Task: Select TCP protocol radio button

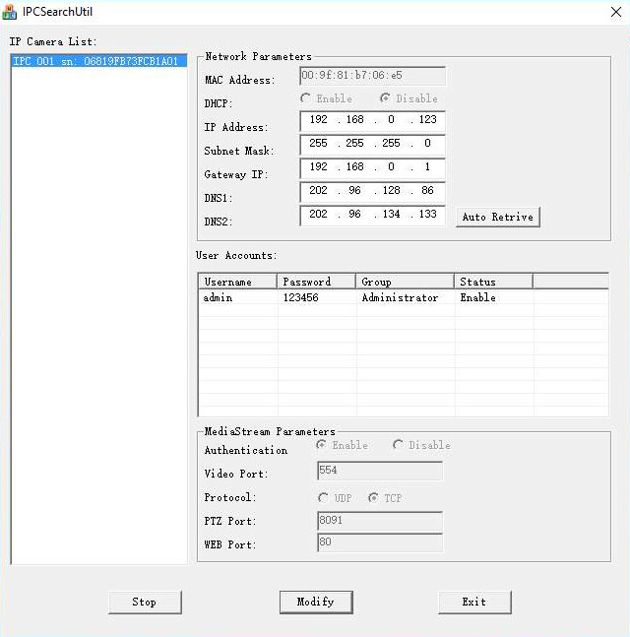Action: [373, 498]
